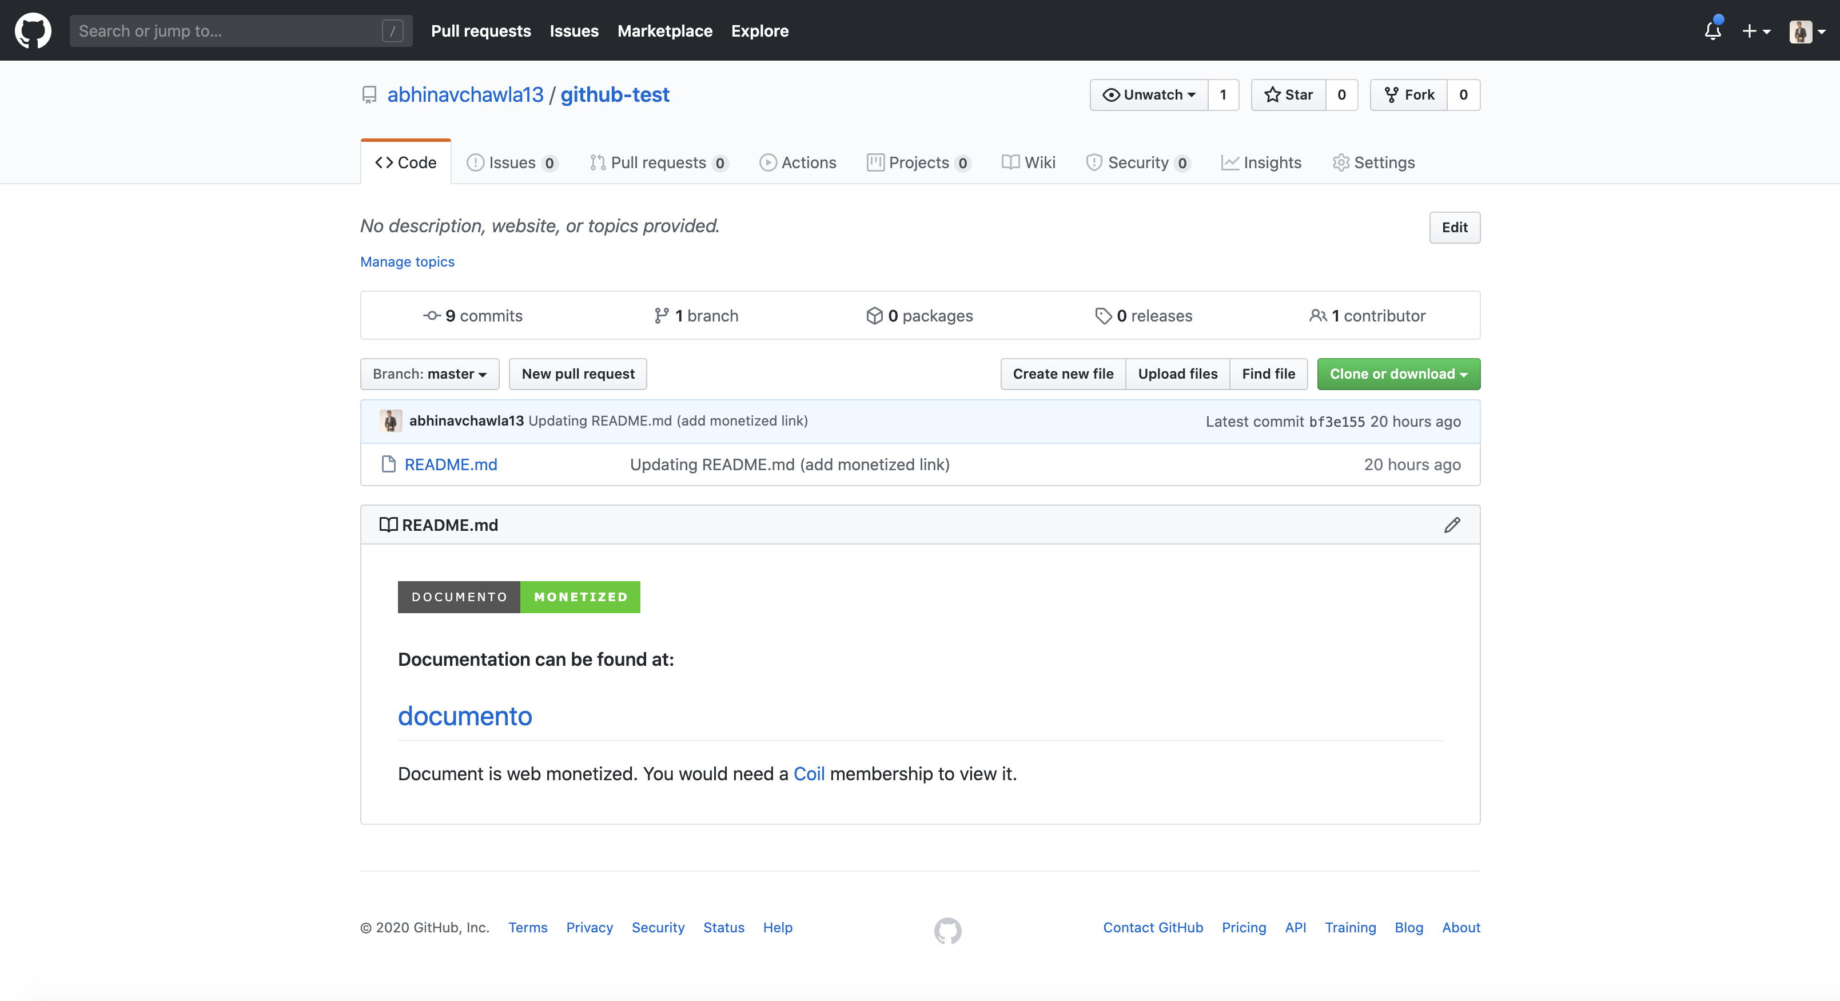Star the repository
1840x1001 pixels.
pyautogui.click(x=1289, y=94)
